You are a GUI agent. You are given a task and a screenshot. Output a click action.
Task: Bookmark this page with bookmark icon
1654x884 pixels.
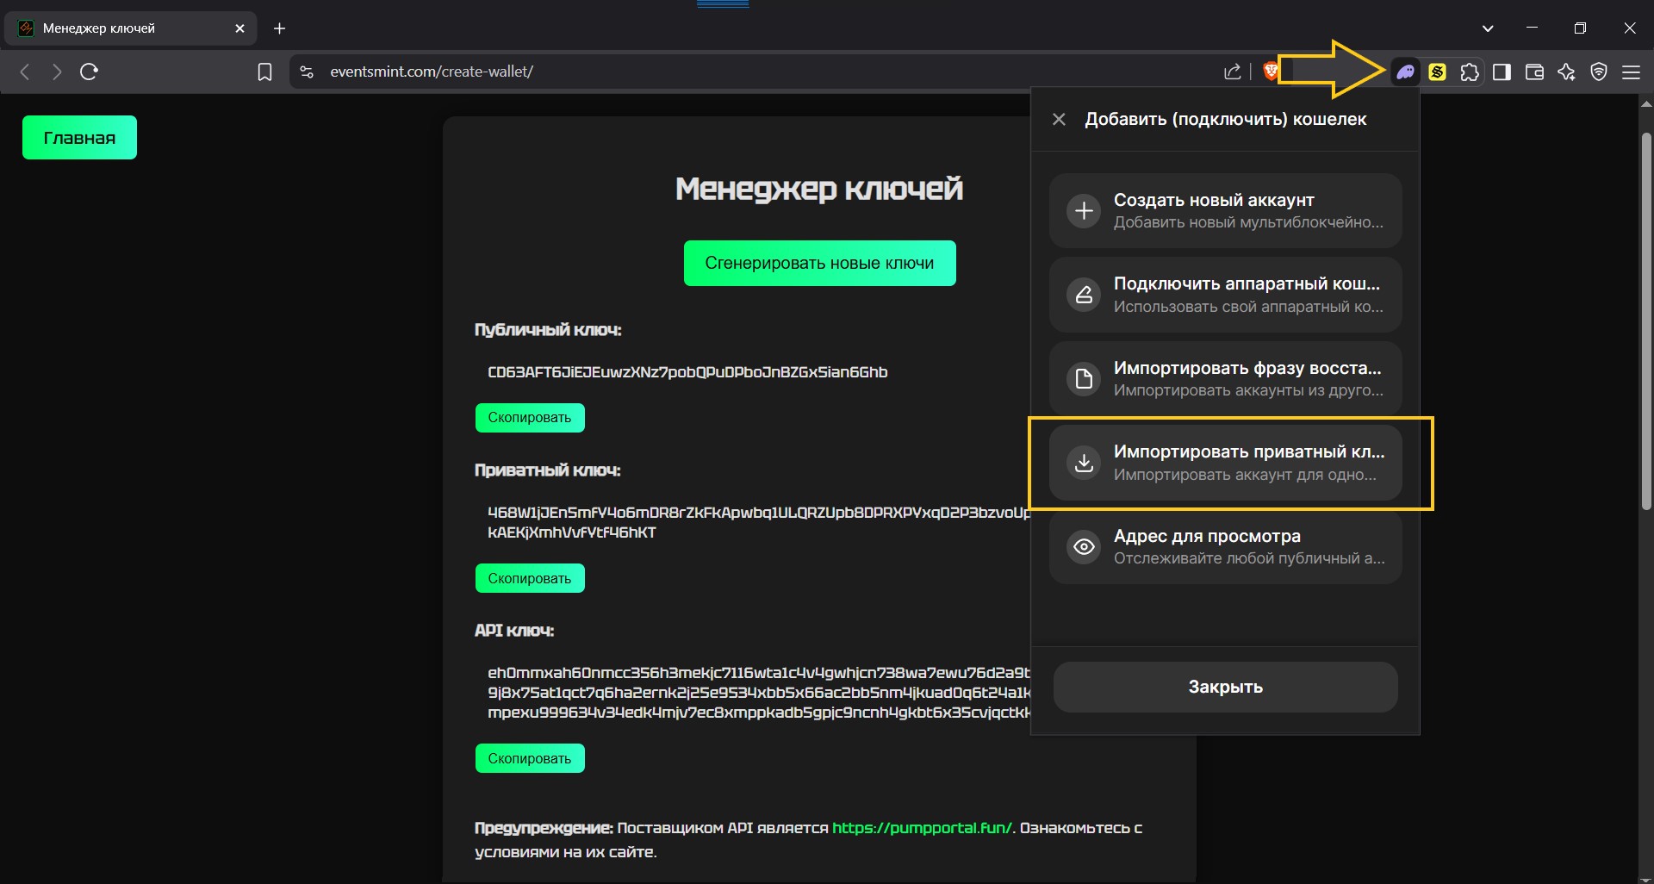[x=264, y=72]
